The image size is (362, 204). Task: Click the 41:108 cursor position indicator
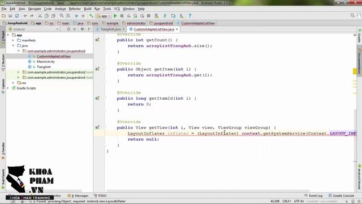[275, 201]
